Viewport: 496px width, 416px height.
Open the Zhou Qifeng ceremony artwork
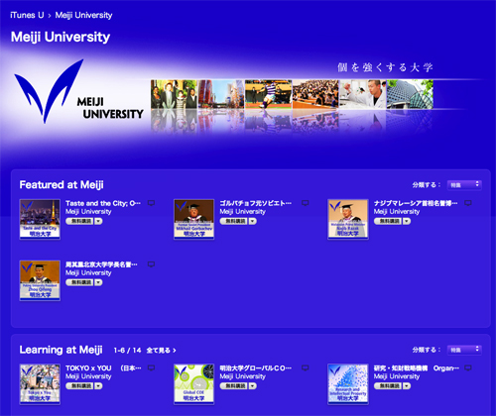[x=40, y=280]
